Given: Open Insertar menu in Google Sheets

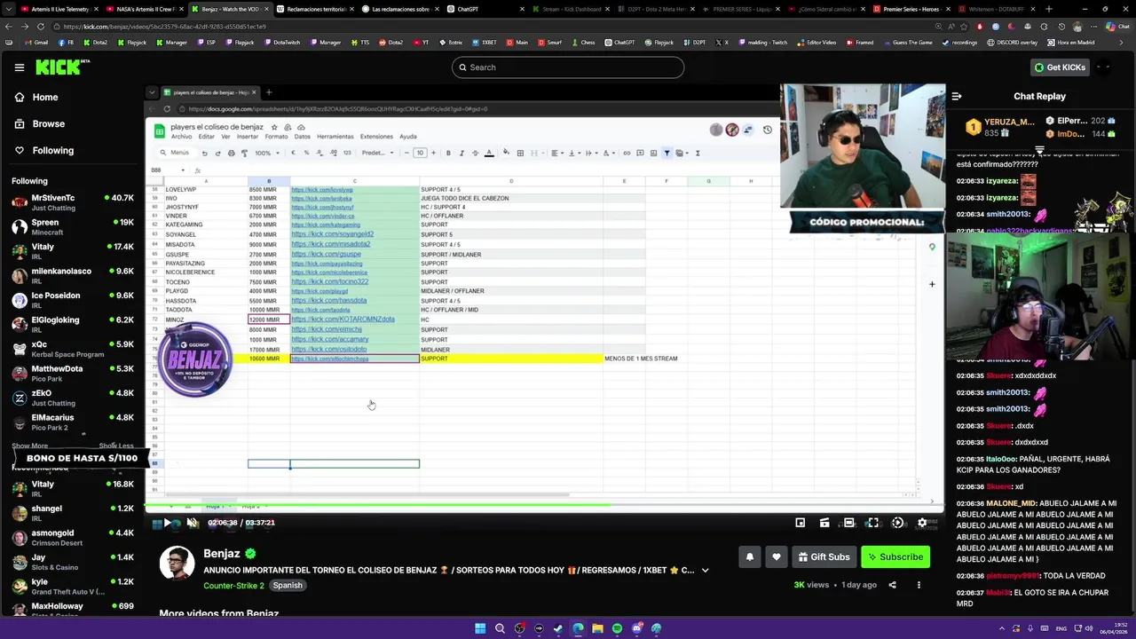Looking at the screenshot, I should click(x=248, y=137).
